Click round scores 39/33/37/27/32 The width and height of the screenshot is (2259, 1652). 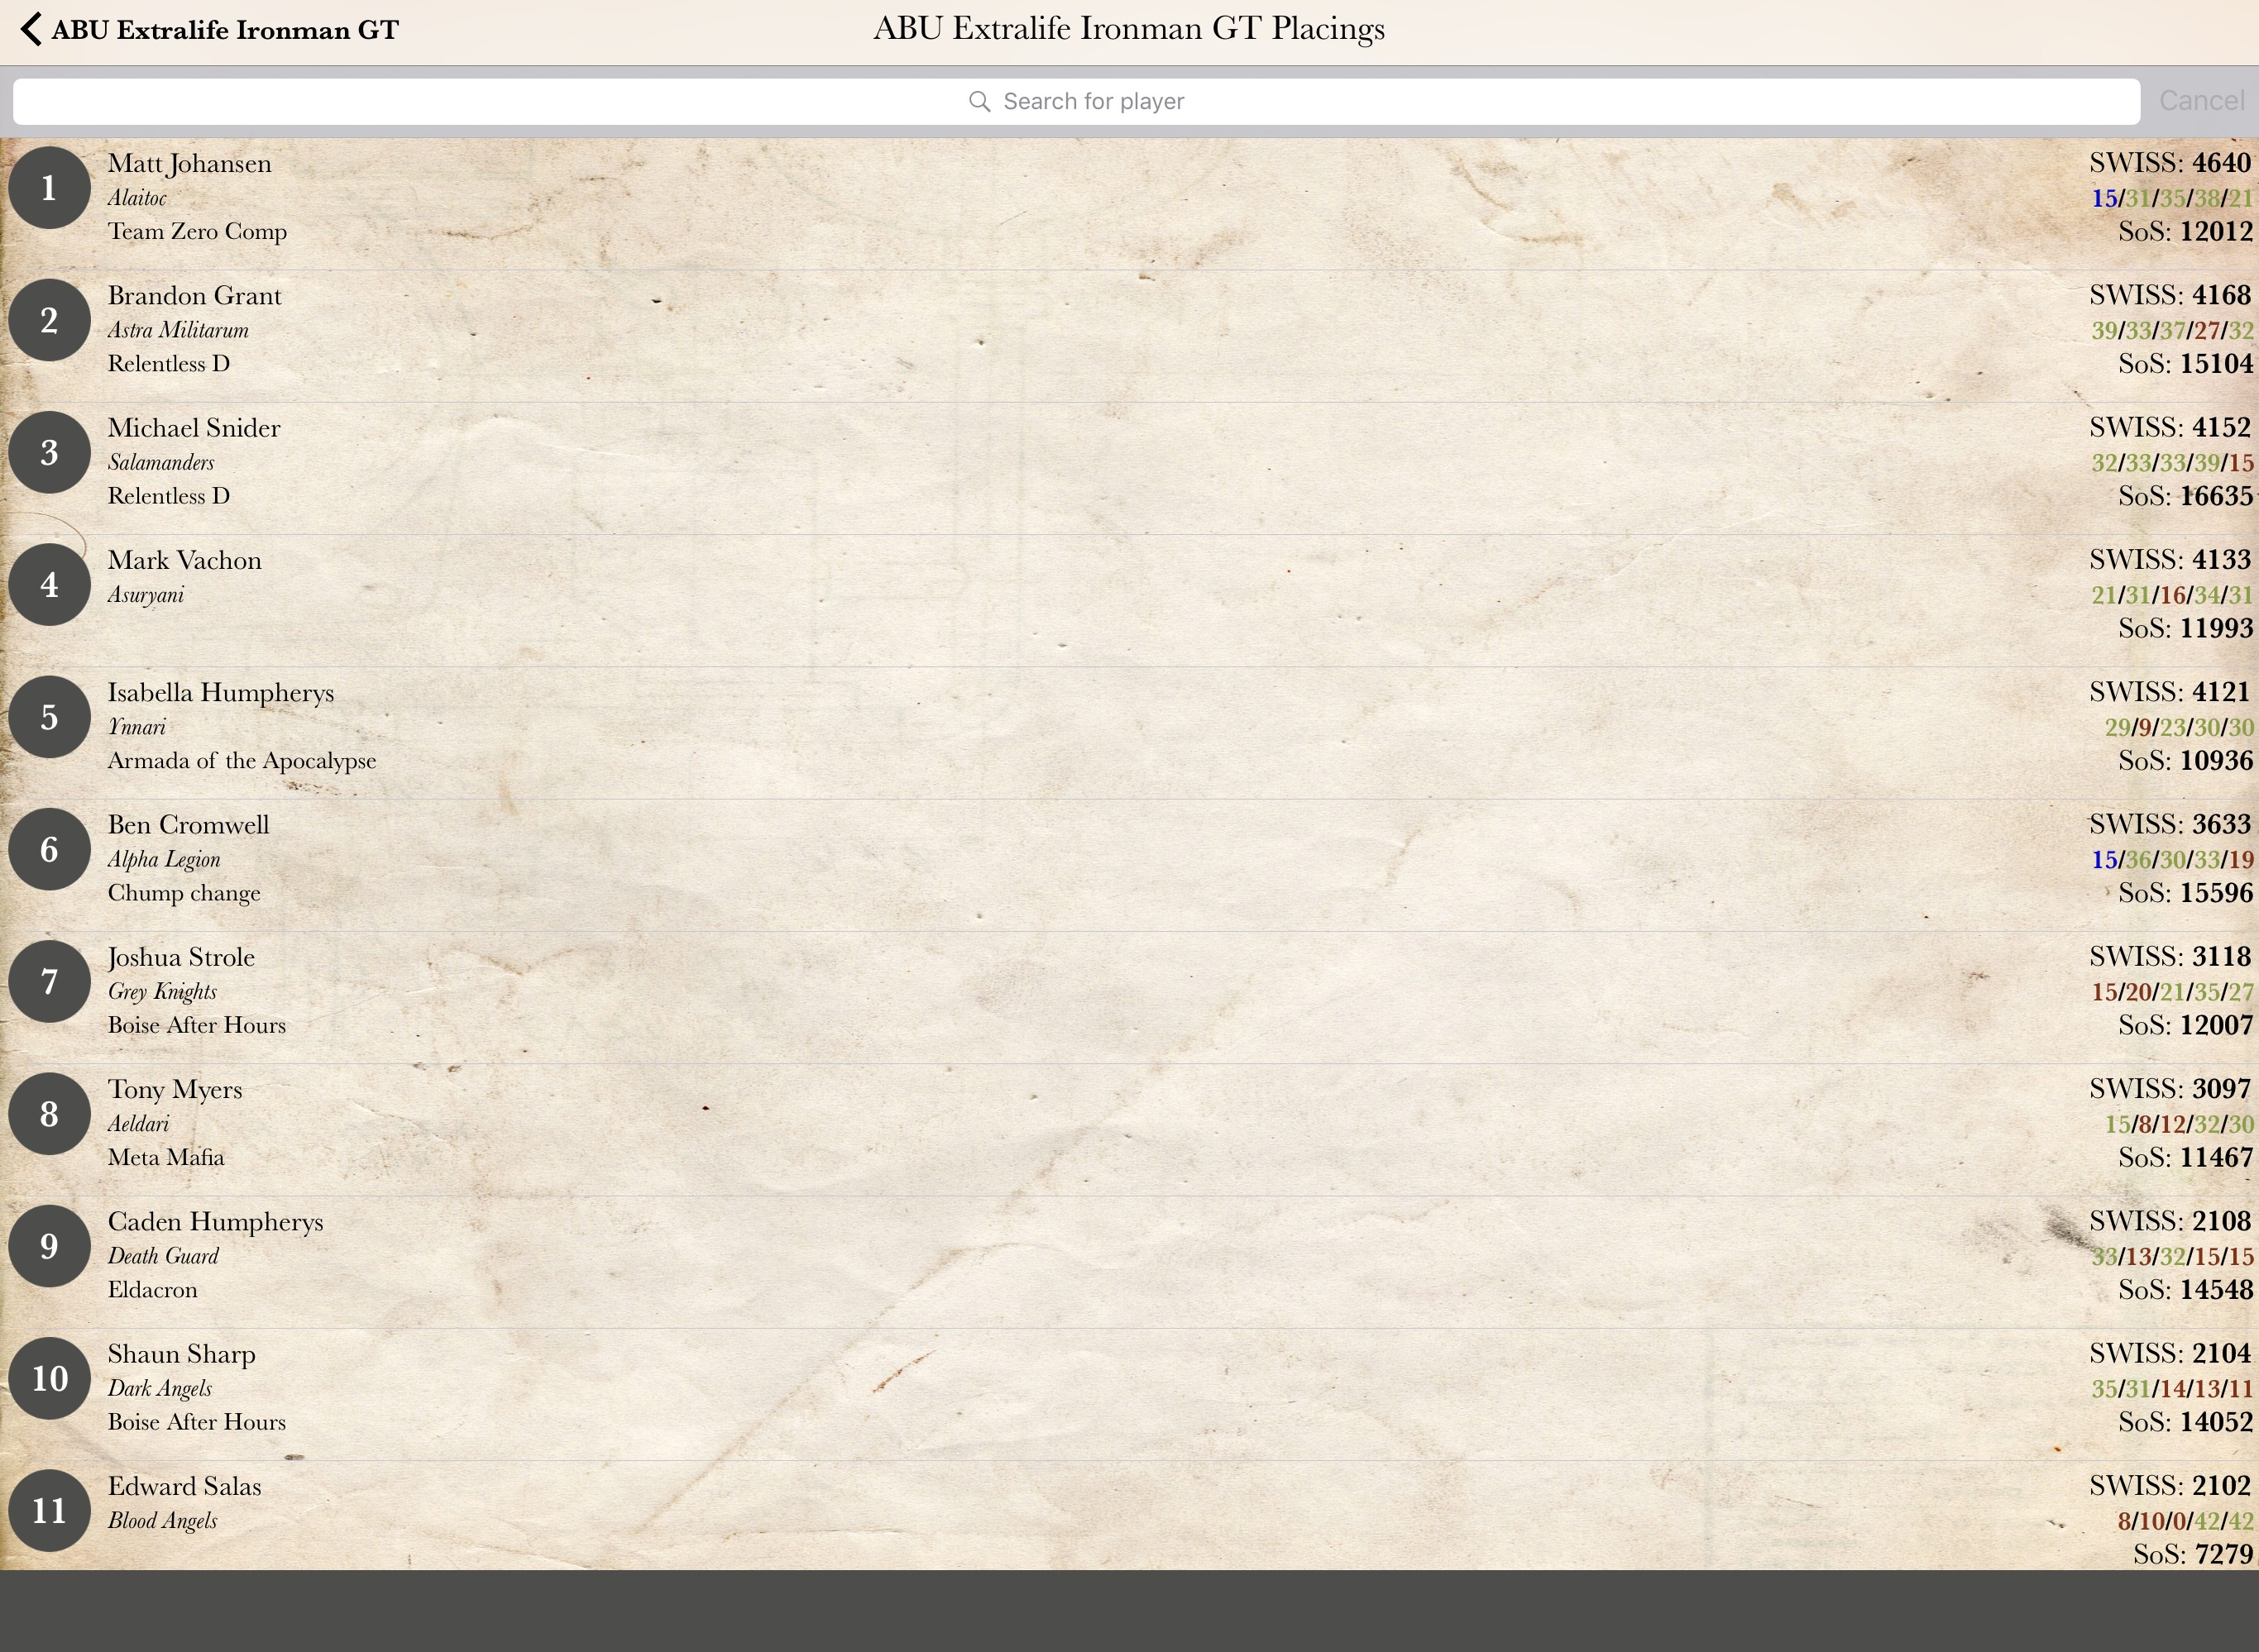2172,330
